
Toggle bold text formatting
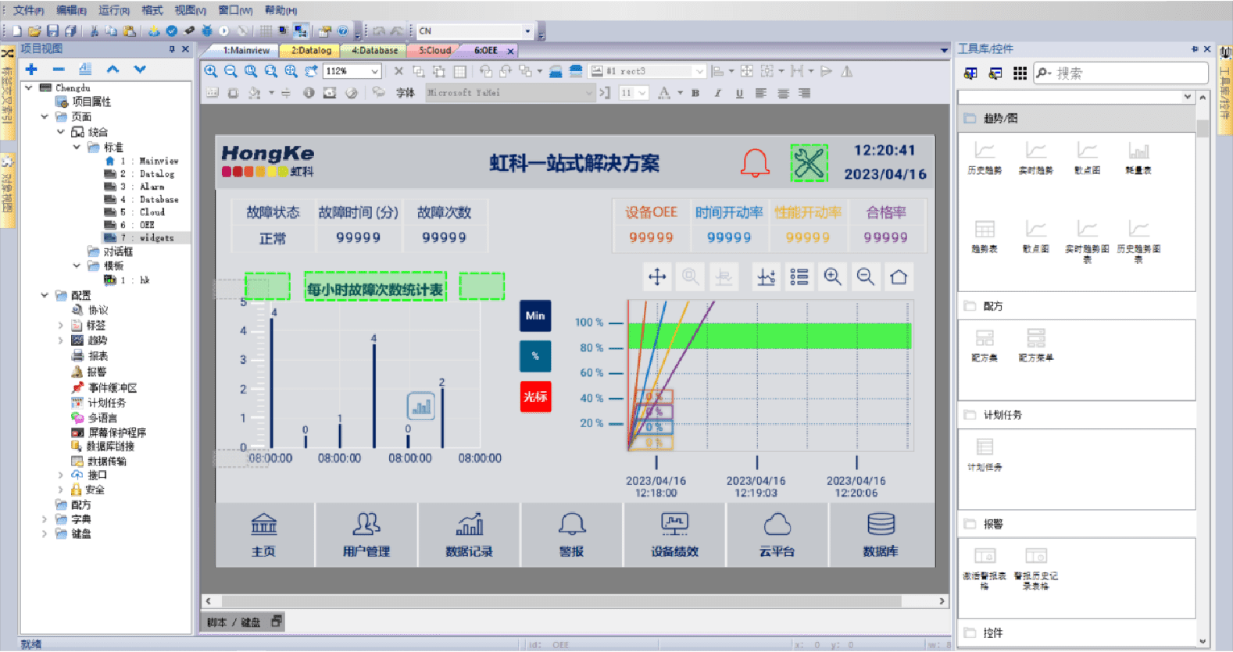click(x=695, y=93)
